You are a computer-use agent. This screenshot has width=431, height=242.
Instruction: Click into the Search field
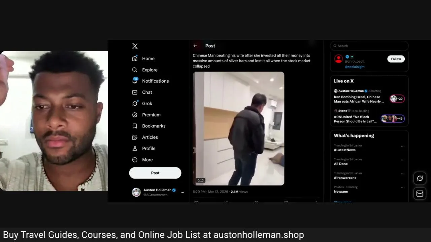tap(369, 46)
